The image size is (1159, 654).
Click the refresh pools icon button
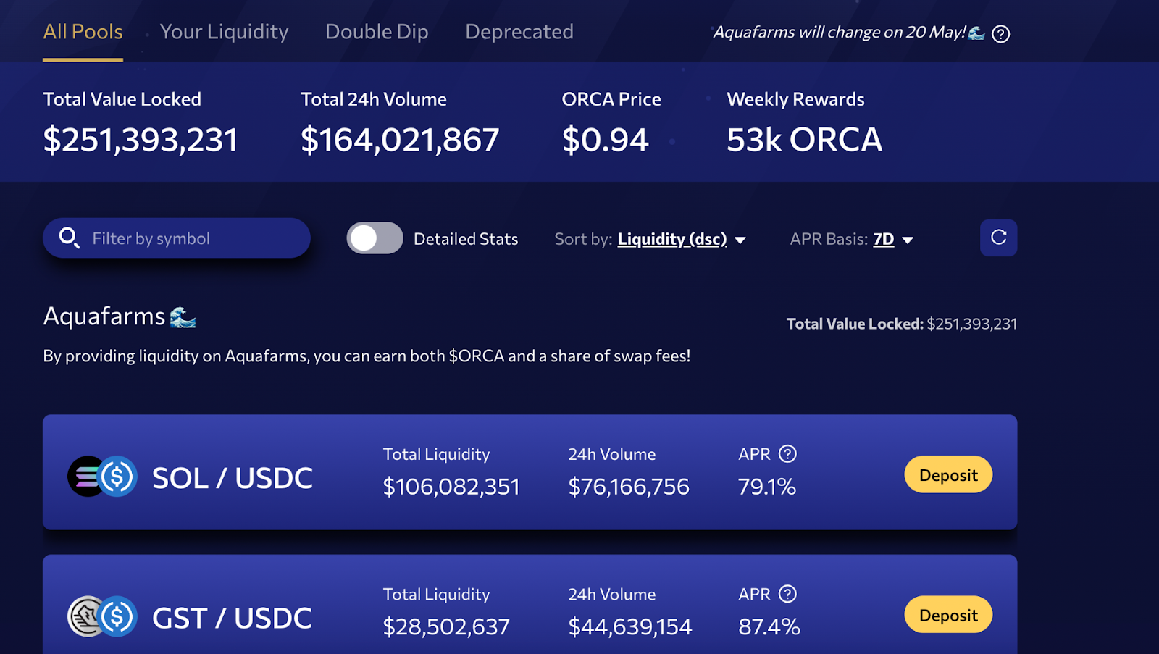click(x=998, y=238)
